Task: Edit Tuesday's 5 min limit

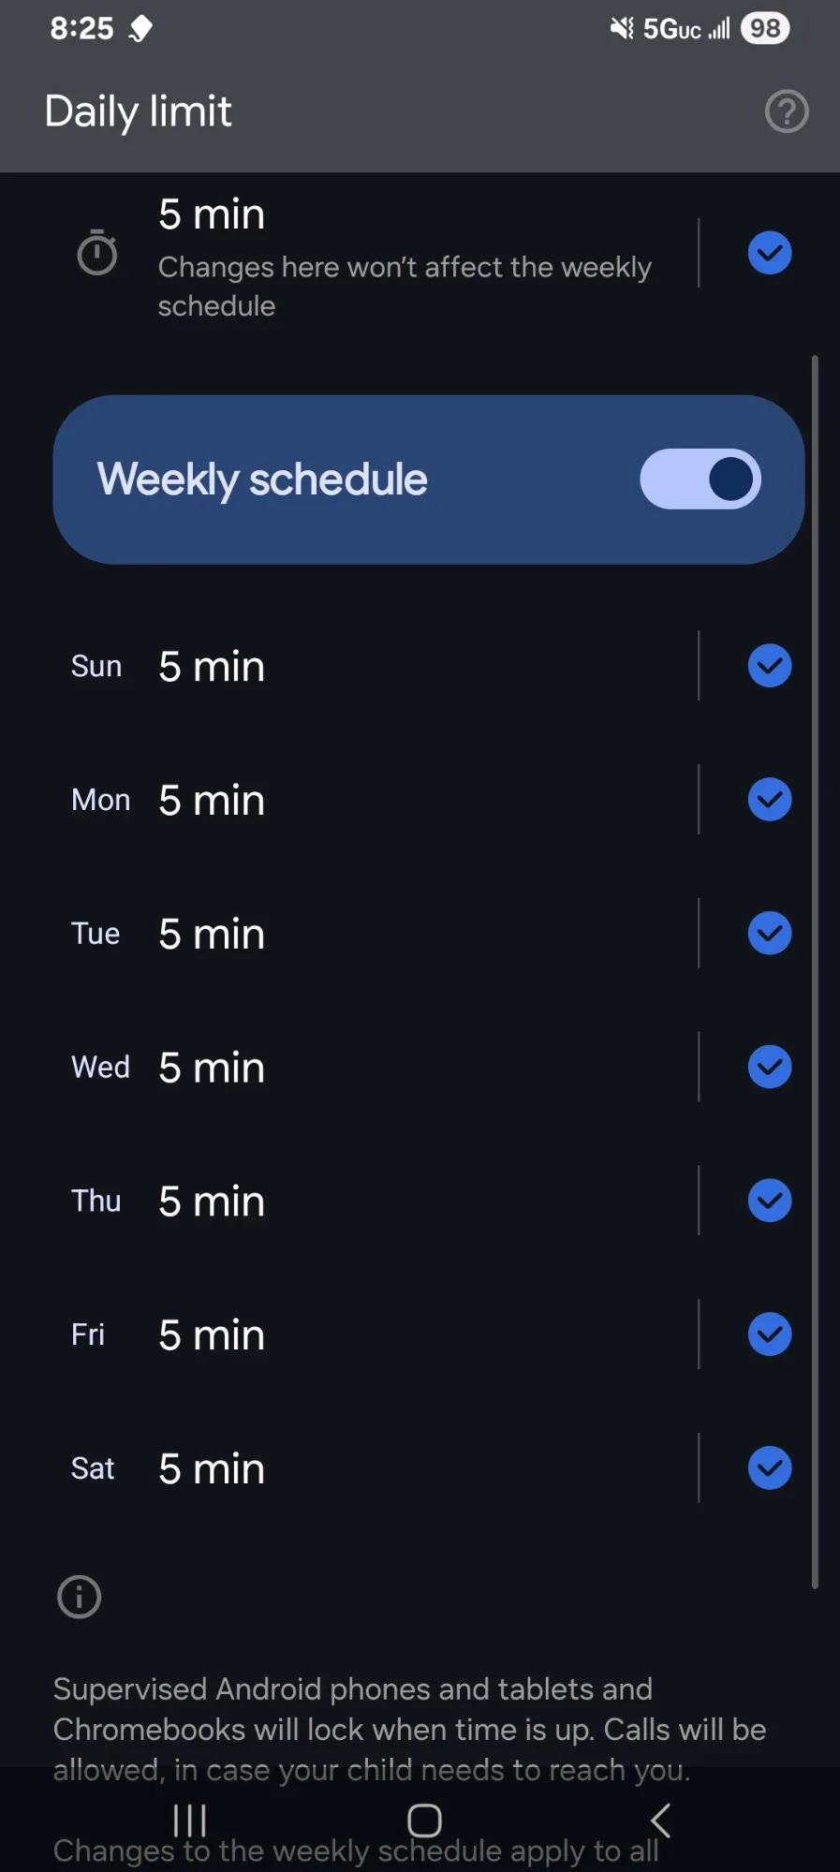Action: 212,935
